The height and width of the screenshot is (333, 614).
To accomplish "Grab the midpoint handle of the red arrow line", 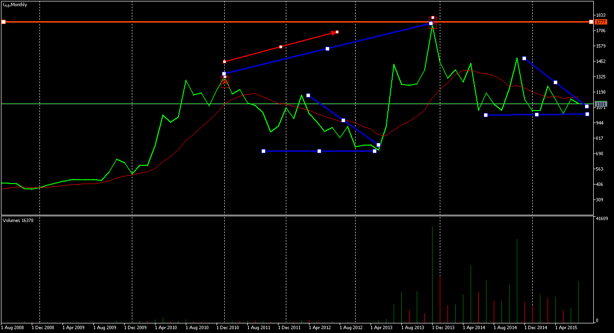I will click(281, 47).
